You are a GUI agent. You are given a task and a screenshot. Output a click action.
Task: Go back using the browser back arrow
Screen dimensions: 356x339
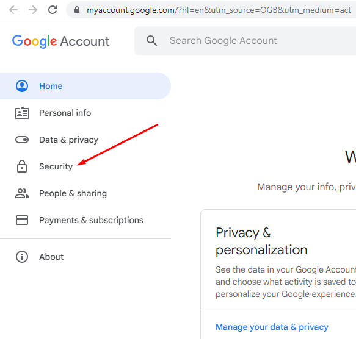click(13, 10)
